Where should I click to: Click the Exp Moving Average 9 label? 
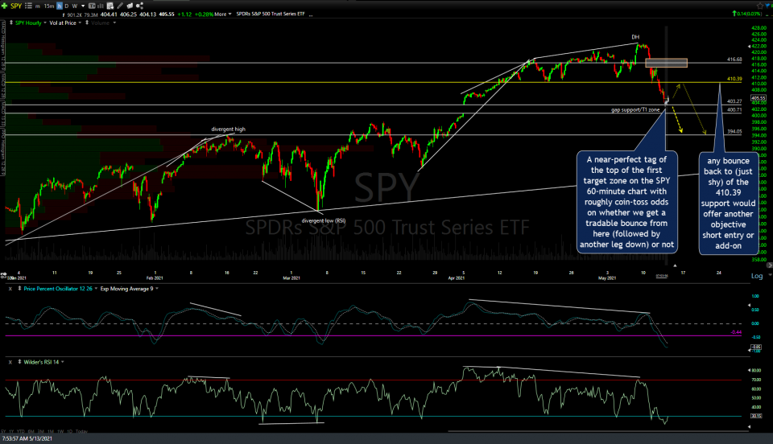(x=126, y=289)
